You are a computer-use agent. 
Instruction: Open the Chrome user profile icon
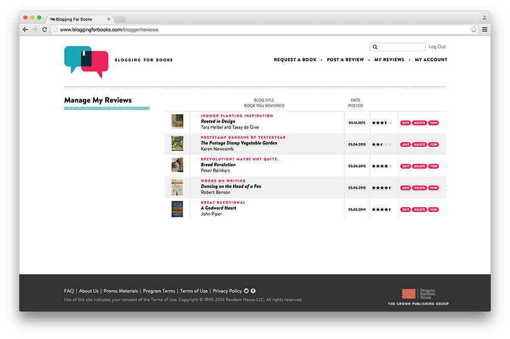pos(484,17)
